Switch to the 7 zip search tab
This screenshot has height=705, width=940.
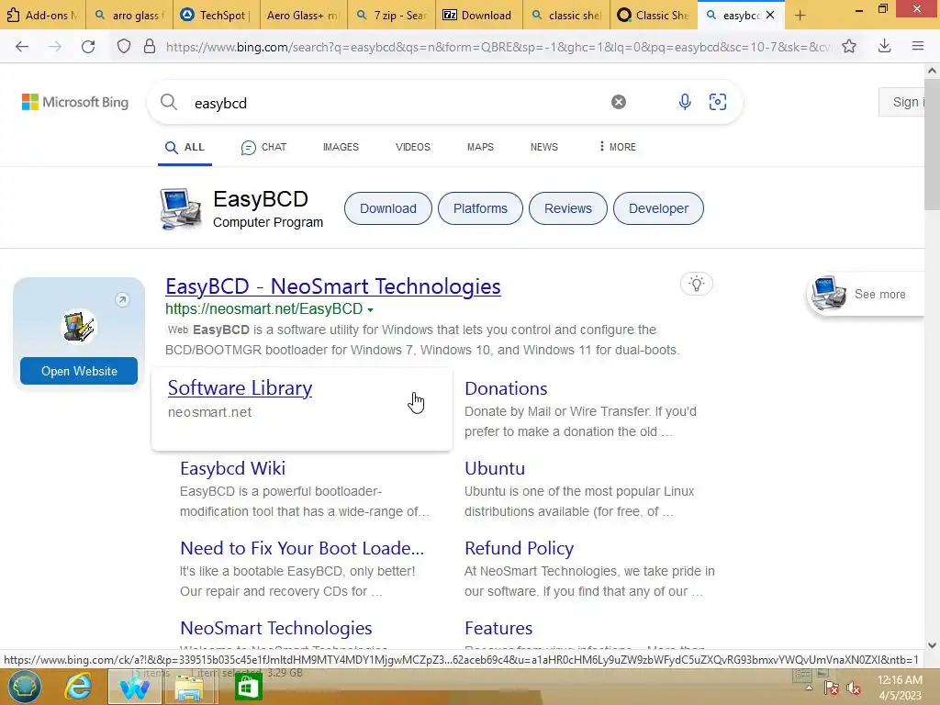390,15
